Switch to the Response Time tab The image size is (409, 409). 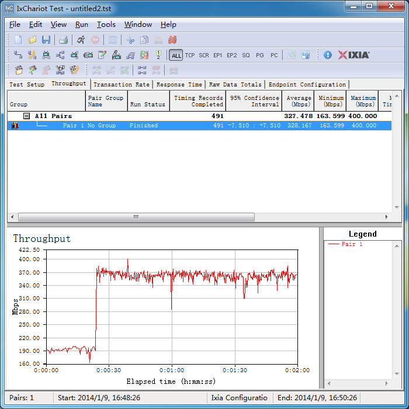[x=179, y=85]
